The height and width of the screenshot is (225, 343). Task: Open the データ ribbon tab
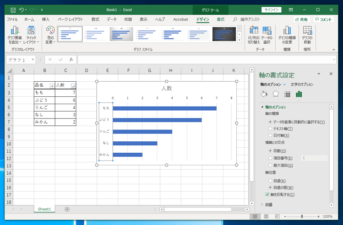coord(111,20)
